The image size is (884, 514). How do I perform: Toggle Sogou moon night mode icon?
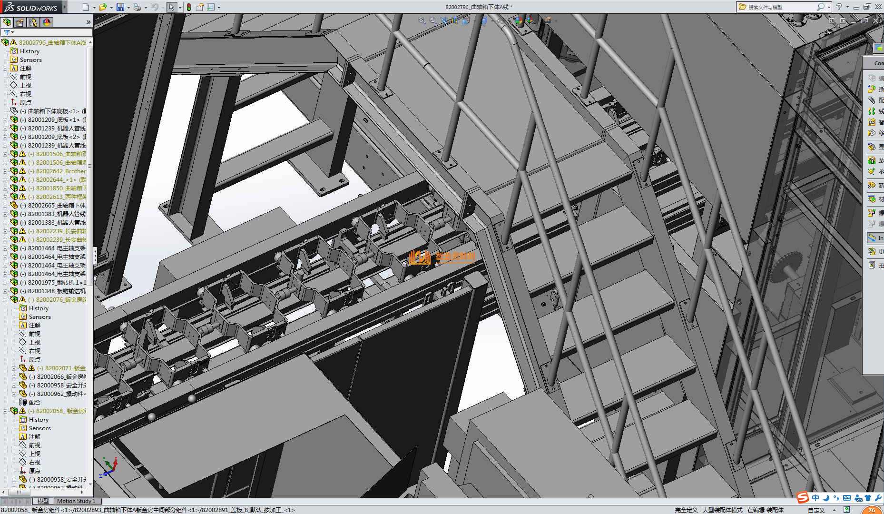point(826,498)
